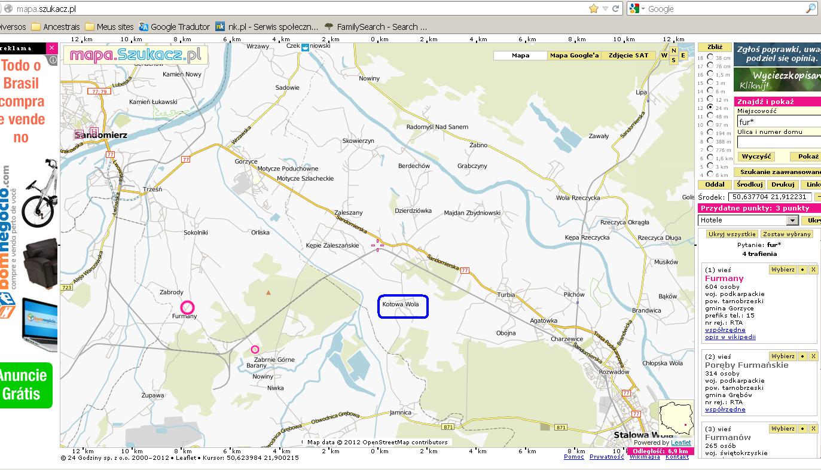The width and height of the screenshot is (821, 470).
Task: Click the Wyczyść button
Action: pyautogui.click(x=757, y=157)
